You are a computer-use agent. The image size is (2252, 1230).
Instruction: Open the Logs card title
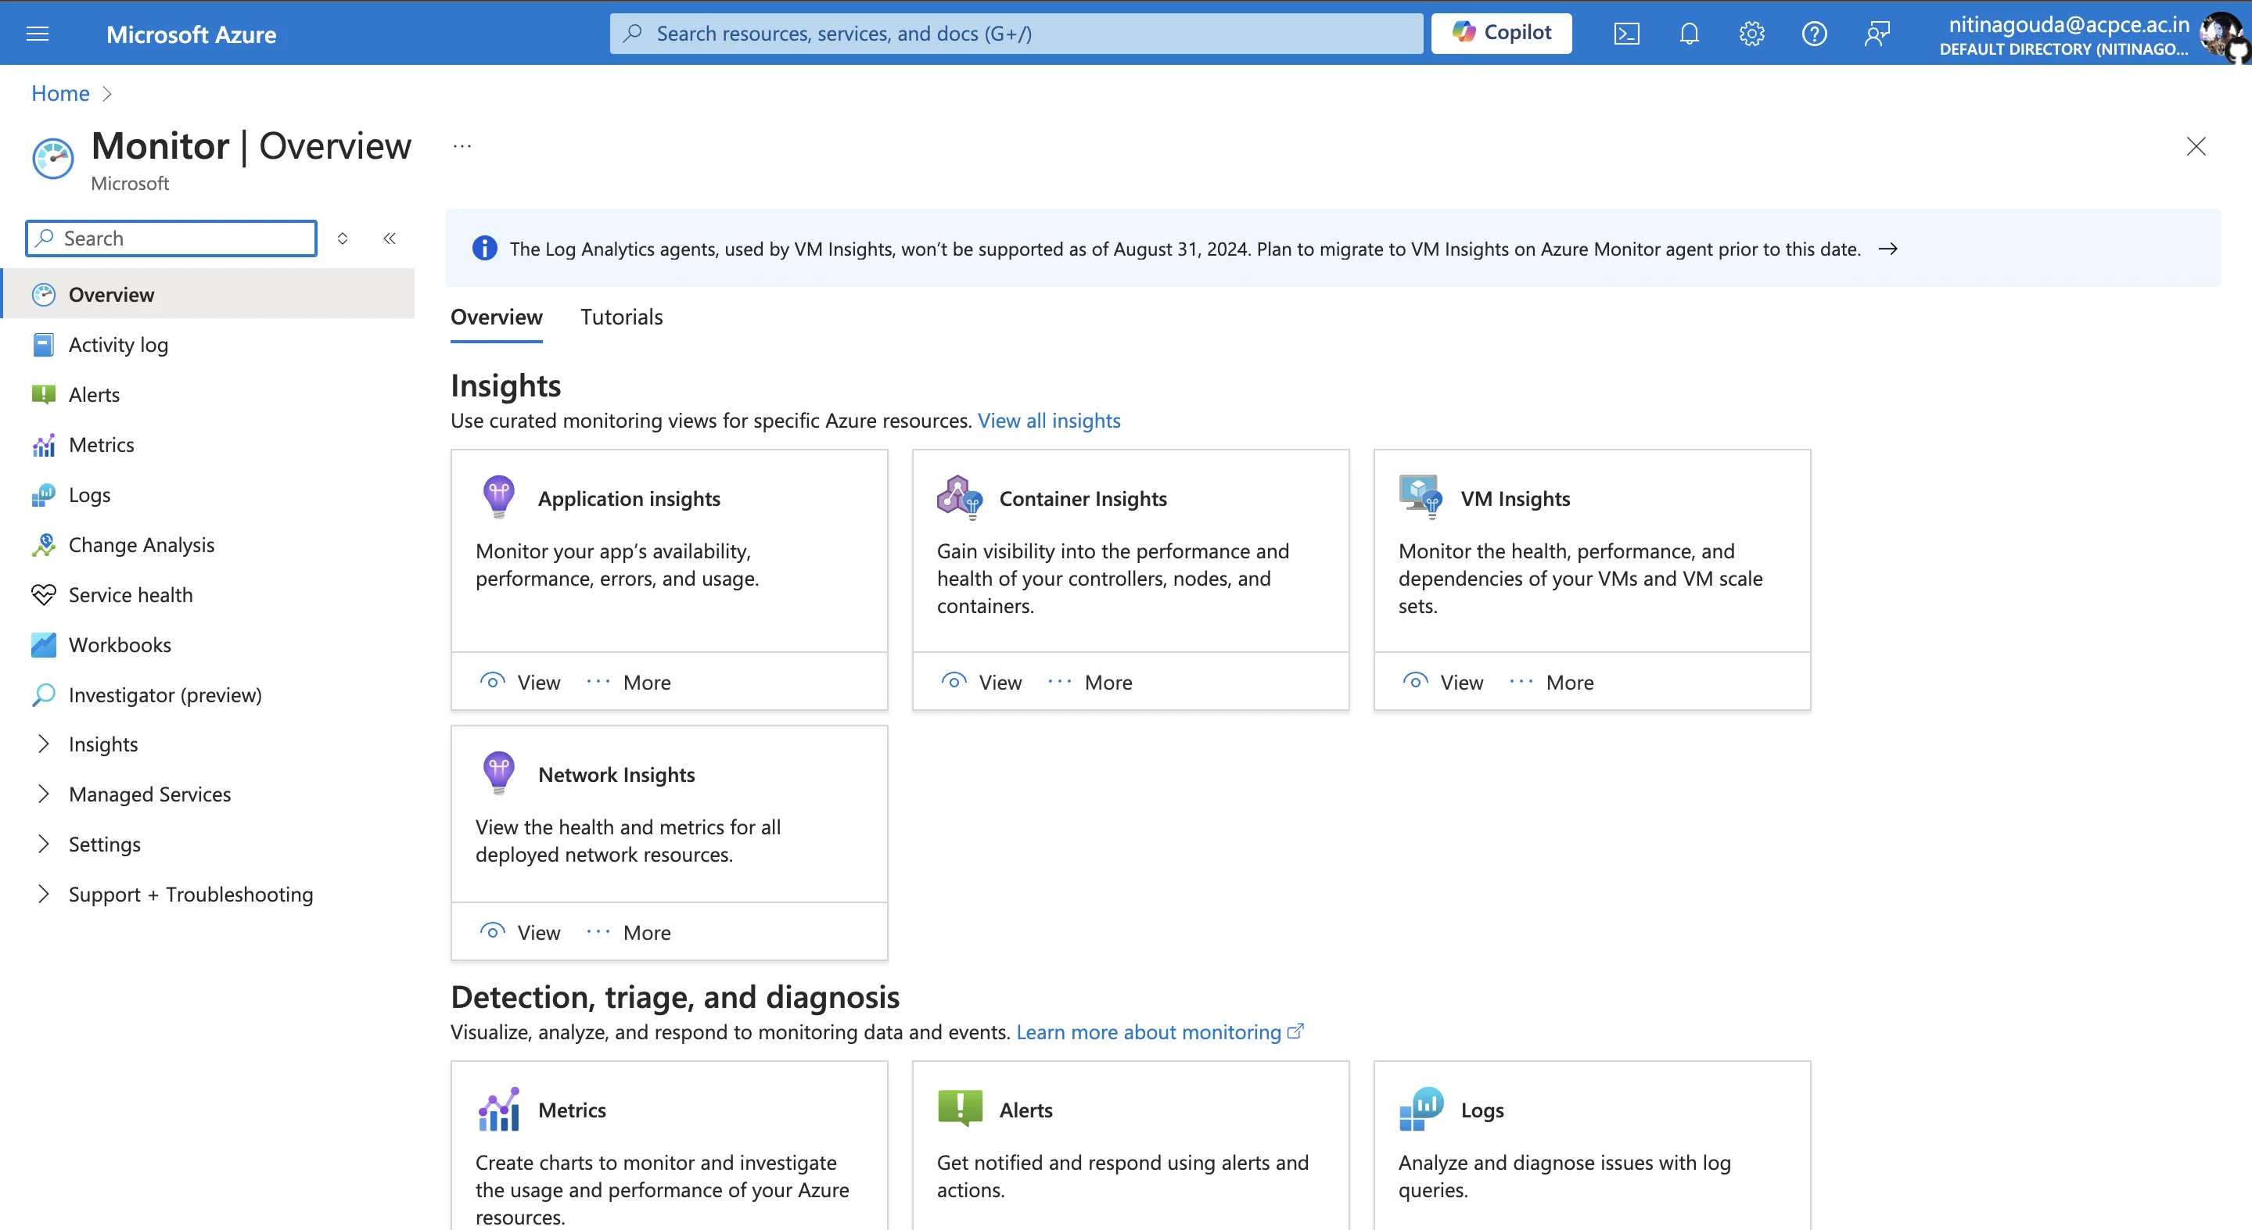(1482, 1110)
